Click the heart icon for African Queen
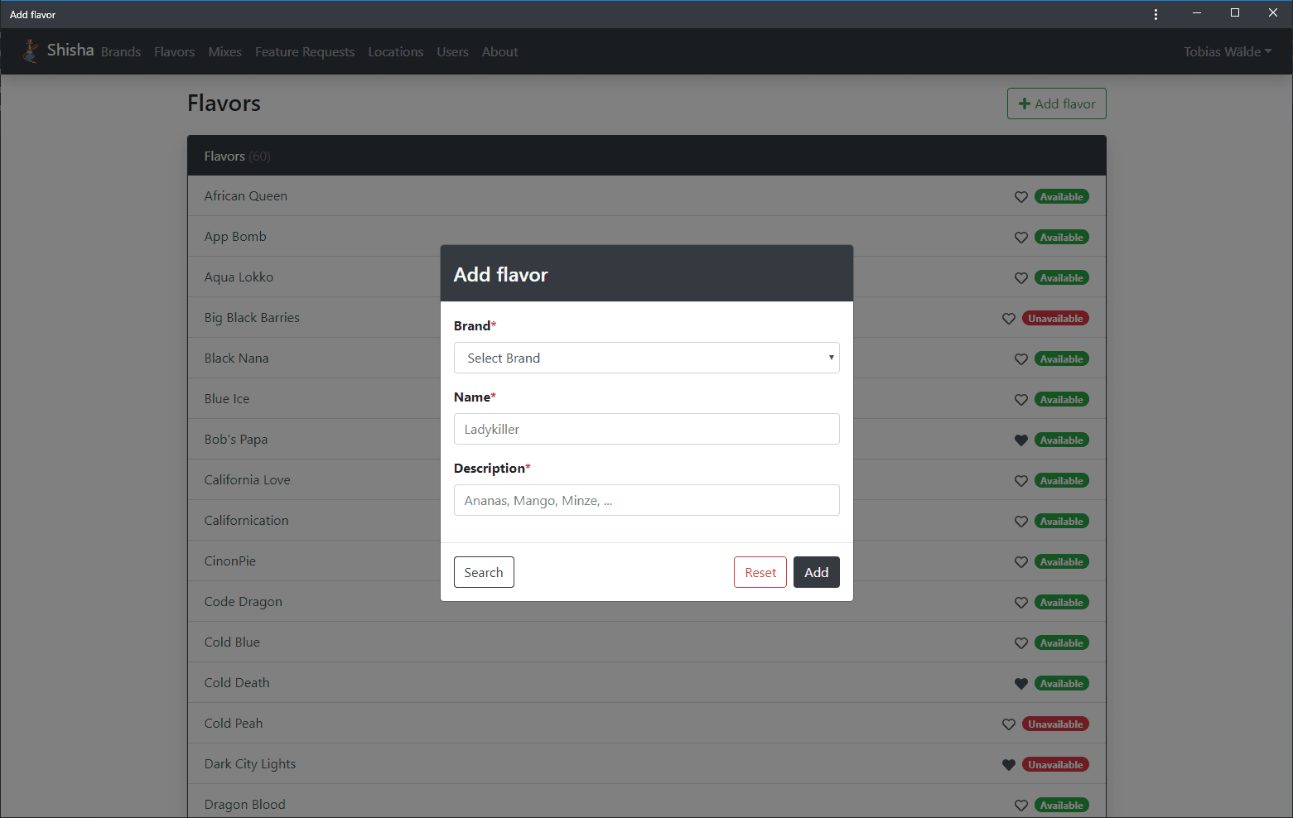Viewport: 1293px width, 818px height. (1021, 197)
